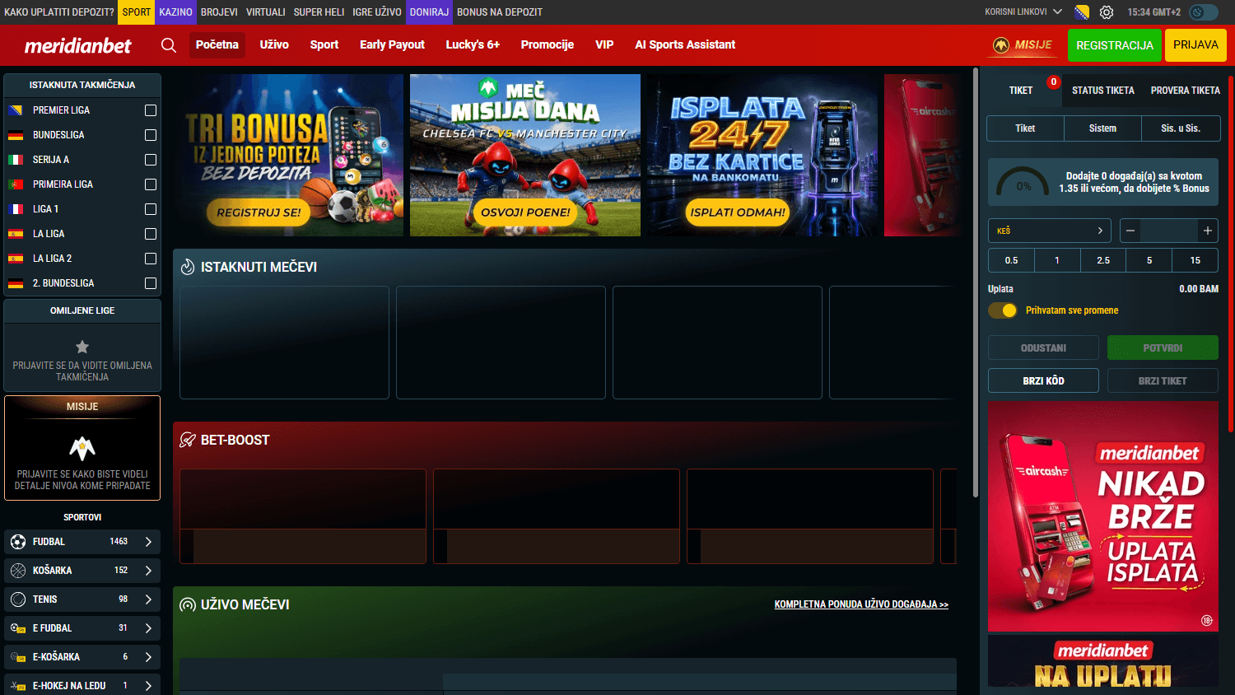
Task: Check the Liga 1 checkbox
Action: click(x=151, y=209)
